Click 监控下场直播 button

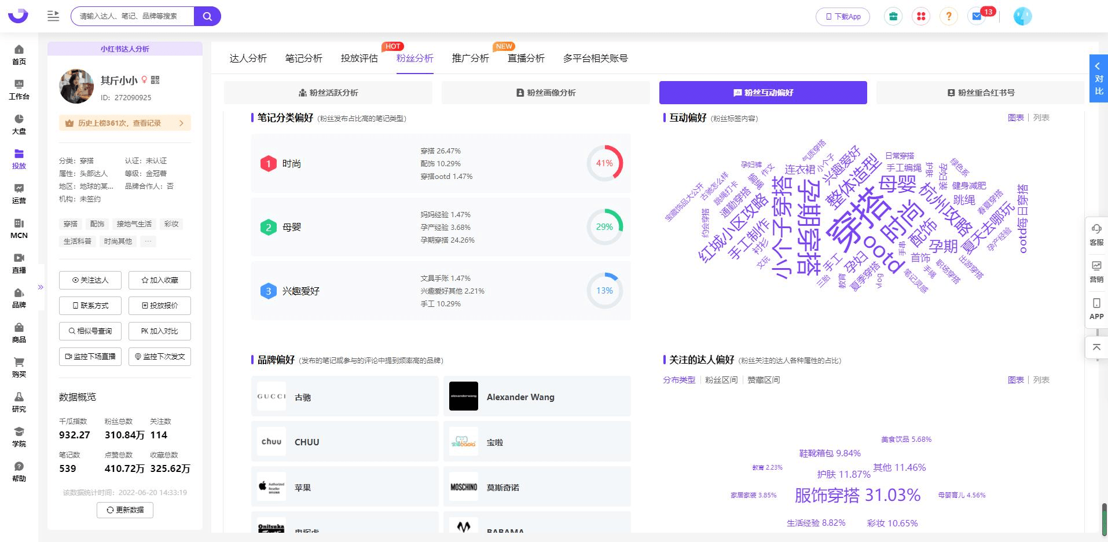(x=90, y=357)
